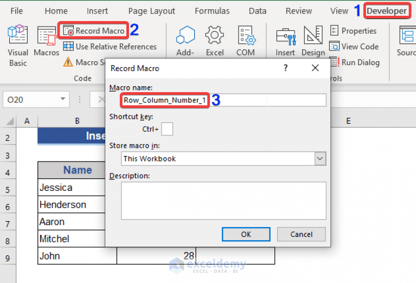Open Excel Add-ins
Image resolution: width=416 pixels, height=283 pixels.
tap(215, 41)
